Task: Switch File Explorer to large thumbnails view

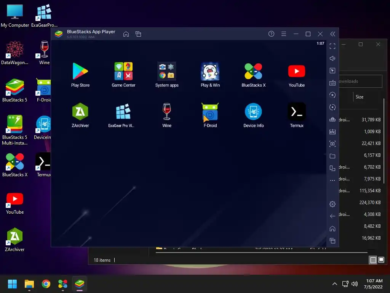Action: tap(381, 260)
